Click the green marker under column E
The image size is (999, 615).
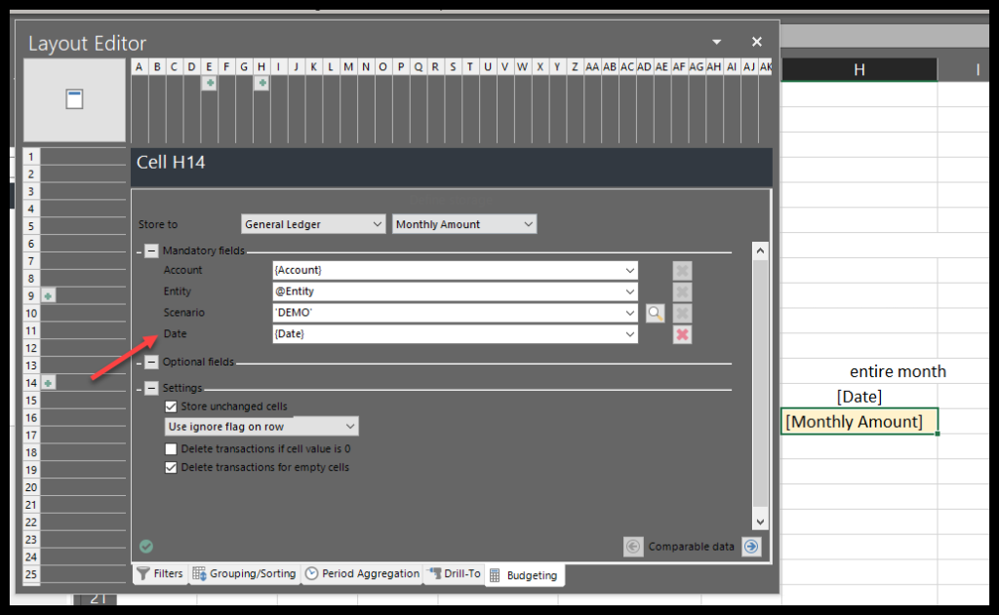point(209,84)
